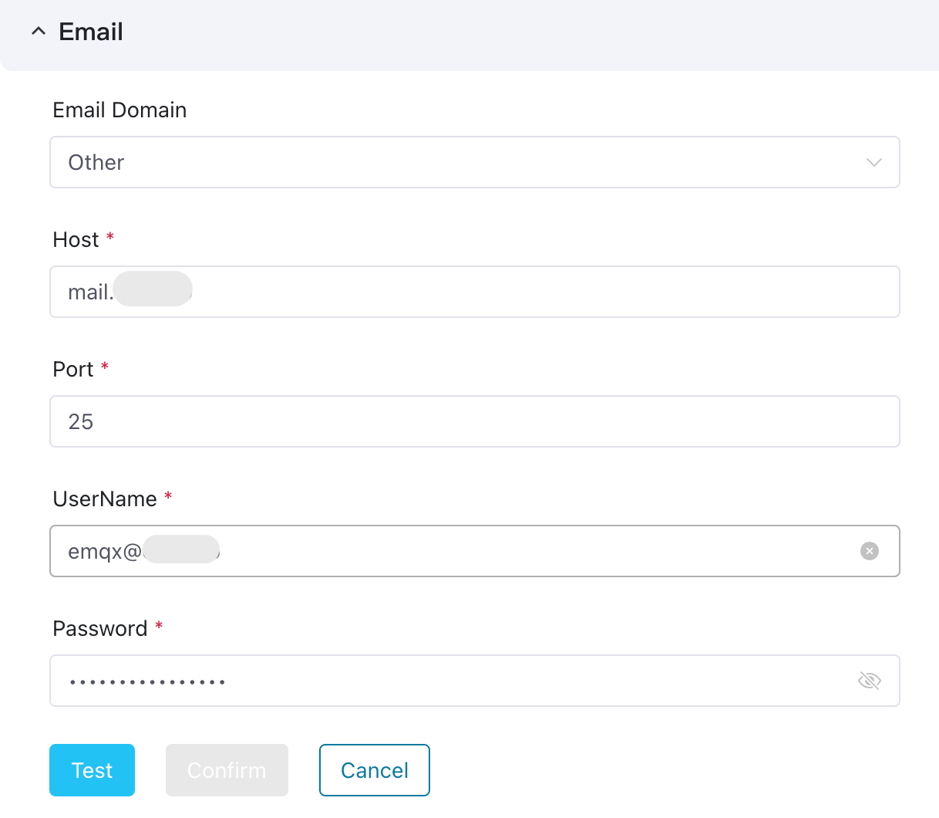Click the Email Domain dropdown arrow
939x818 pixels.
pyautogui.click(x=873, y=162)
